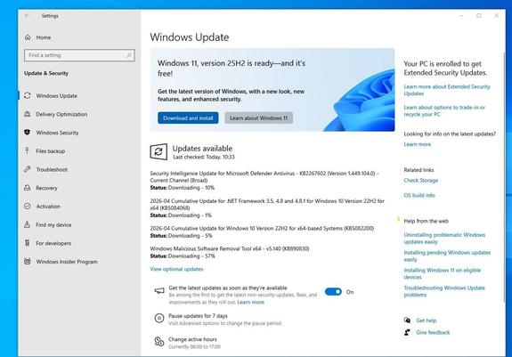512x357 pixels.
Task: Click the Get help chat bubble icon
Action: pos(407,320)
